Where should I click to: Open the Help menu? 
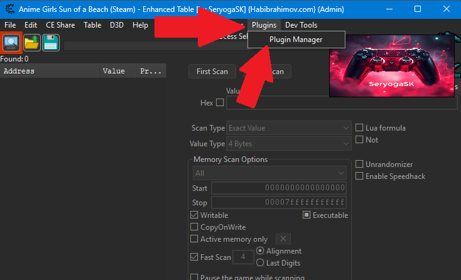[x=140, y=25]
